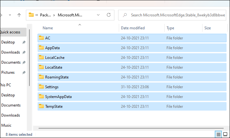Open pinned Documents under Quick access
The width and height of the screenshot is (230, 138).
pyautogui.click(x=11, y=62)
